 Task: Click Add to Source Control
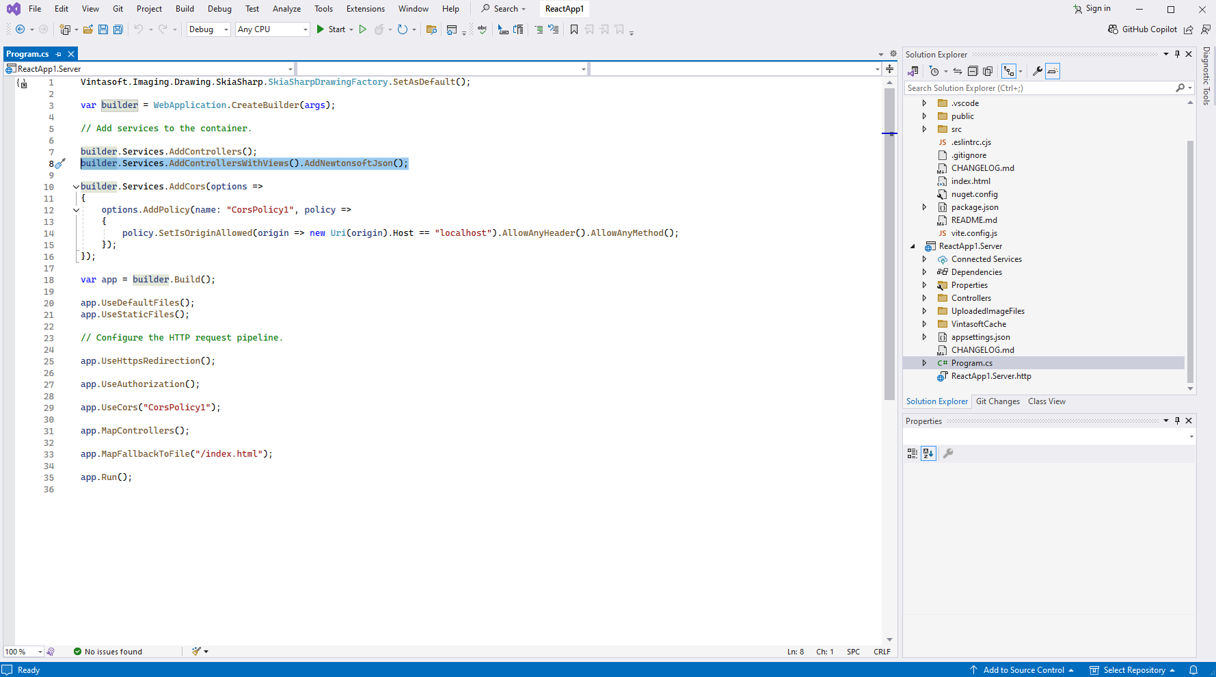coord(1023,670)
